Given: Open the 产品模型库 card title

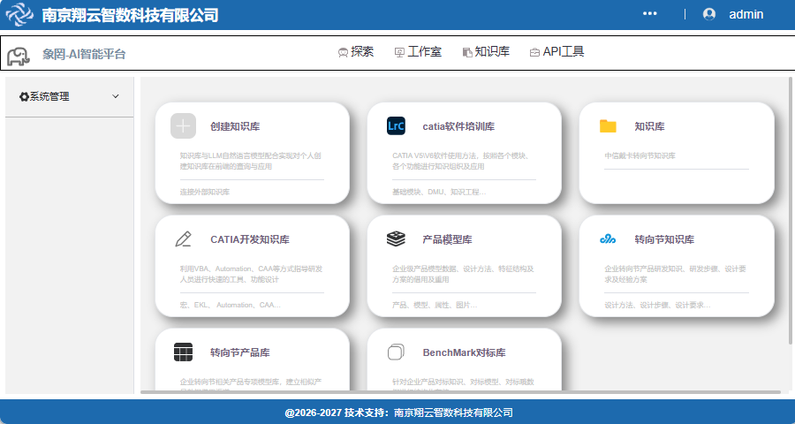Looking at the screenshot, I should 447,239.
